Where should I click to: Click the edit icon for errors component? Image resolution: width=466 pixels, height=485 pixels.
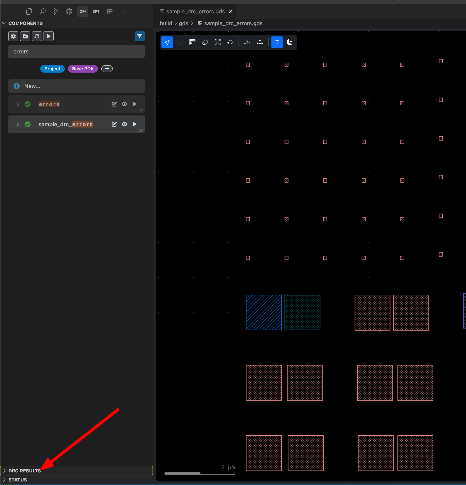pyautogui.click(x=114, y=104)
